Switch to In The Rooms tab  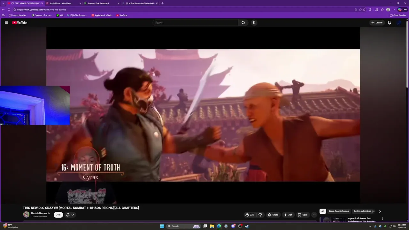(x=140, y=3)
